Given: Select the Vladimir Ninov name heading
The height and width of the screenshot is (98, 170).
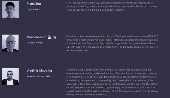Looking at the screenshot, I should click(37, 71).
